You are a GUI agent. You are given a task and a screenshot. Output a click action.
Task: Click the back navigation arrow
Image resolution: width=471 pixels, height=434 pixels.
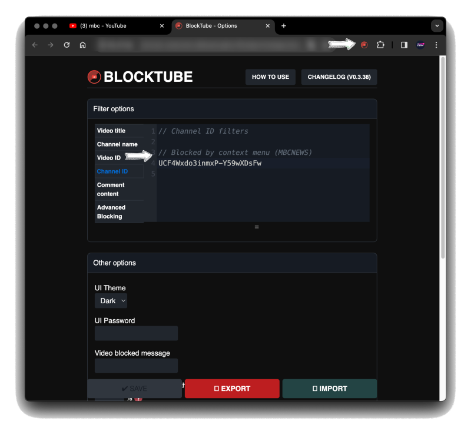click(35, 45)
